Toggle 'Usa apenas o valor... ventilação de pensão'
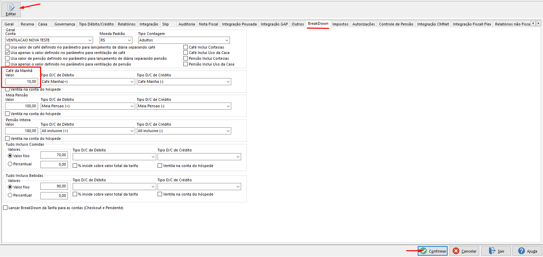The height and width of the screenshot is (257, 543). [x=7, y=64]
